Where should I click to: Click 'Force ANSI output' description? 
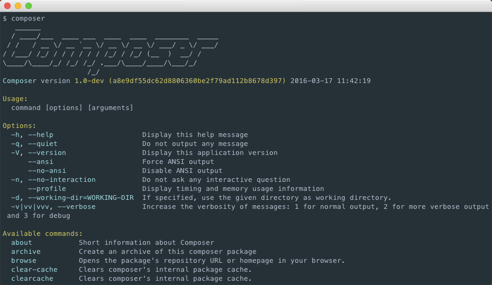click(178, 162)
